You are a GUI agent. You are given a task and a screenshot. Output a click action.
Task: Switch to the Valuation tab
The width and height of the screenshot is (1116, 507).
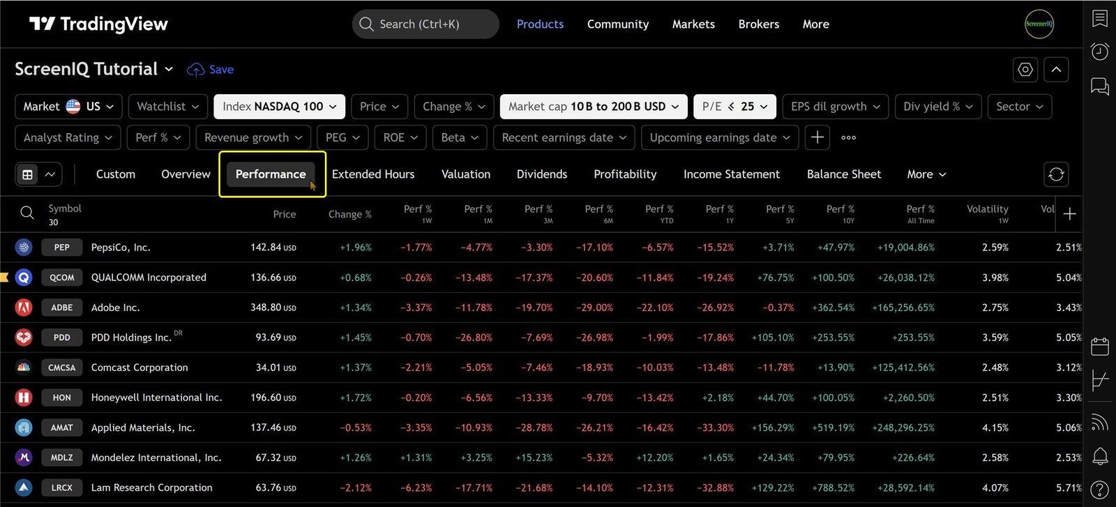[466, 174]
